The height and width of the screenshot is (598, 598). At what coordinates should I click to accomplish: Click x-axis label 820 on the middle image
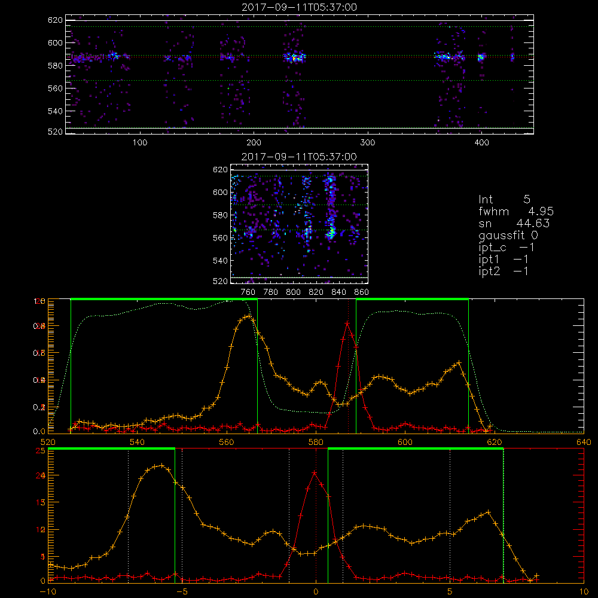coord(316,292)
